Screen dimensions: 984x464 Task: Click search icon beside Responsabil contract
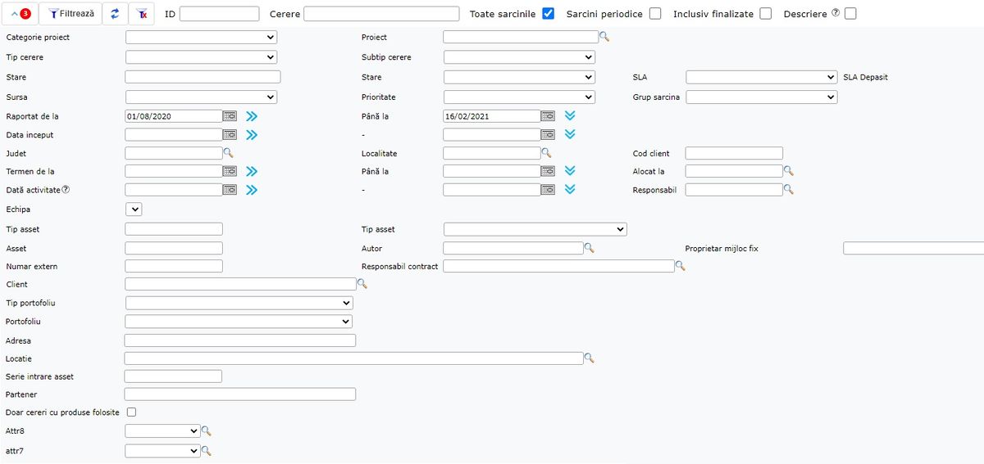coord(681,266)
